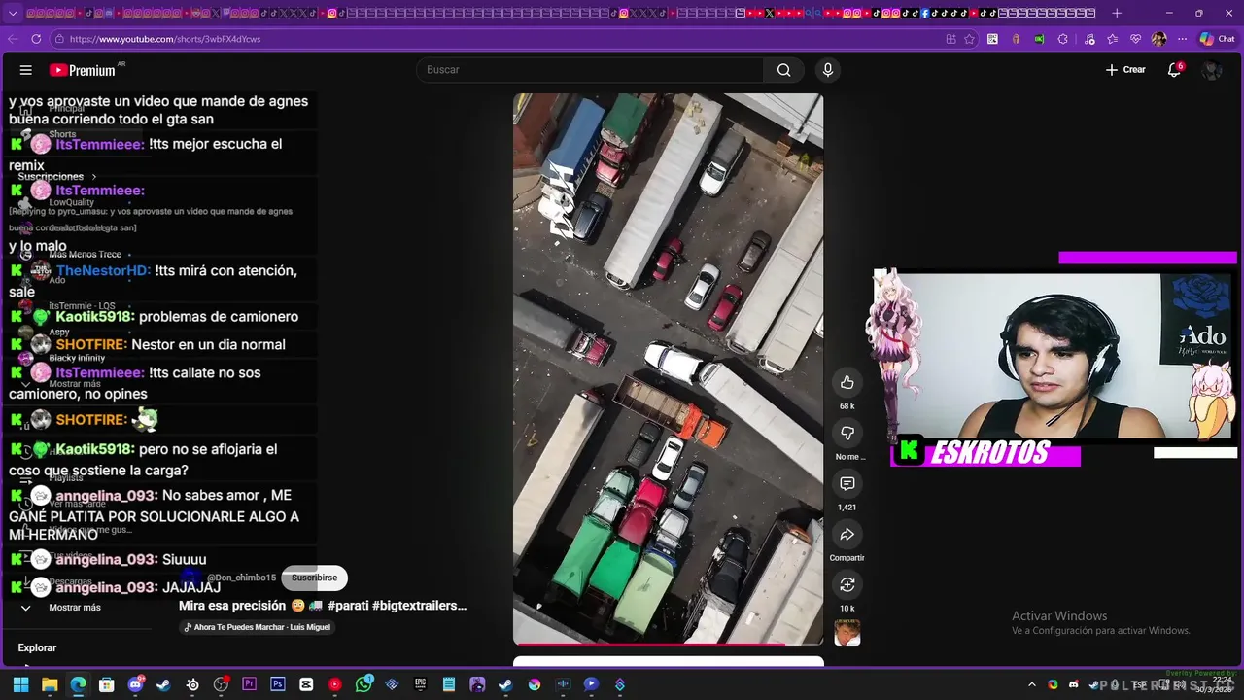Click the ESKROTOS stream name banner

point(985,452)
